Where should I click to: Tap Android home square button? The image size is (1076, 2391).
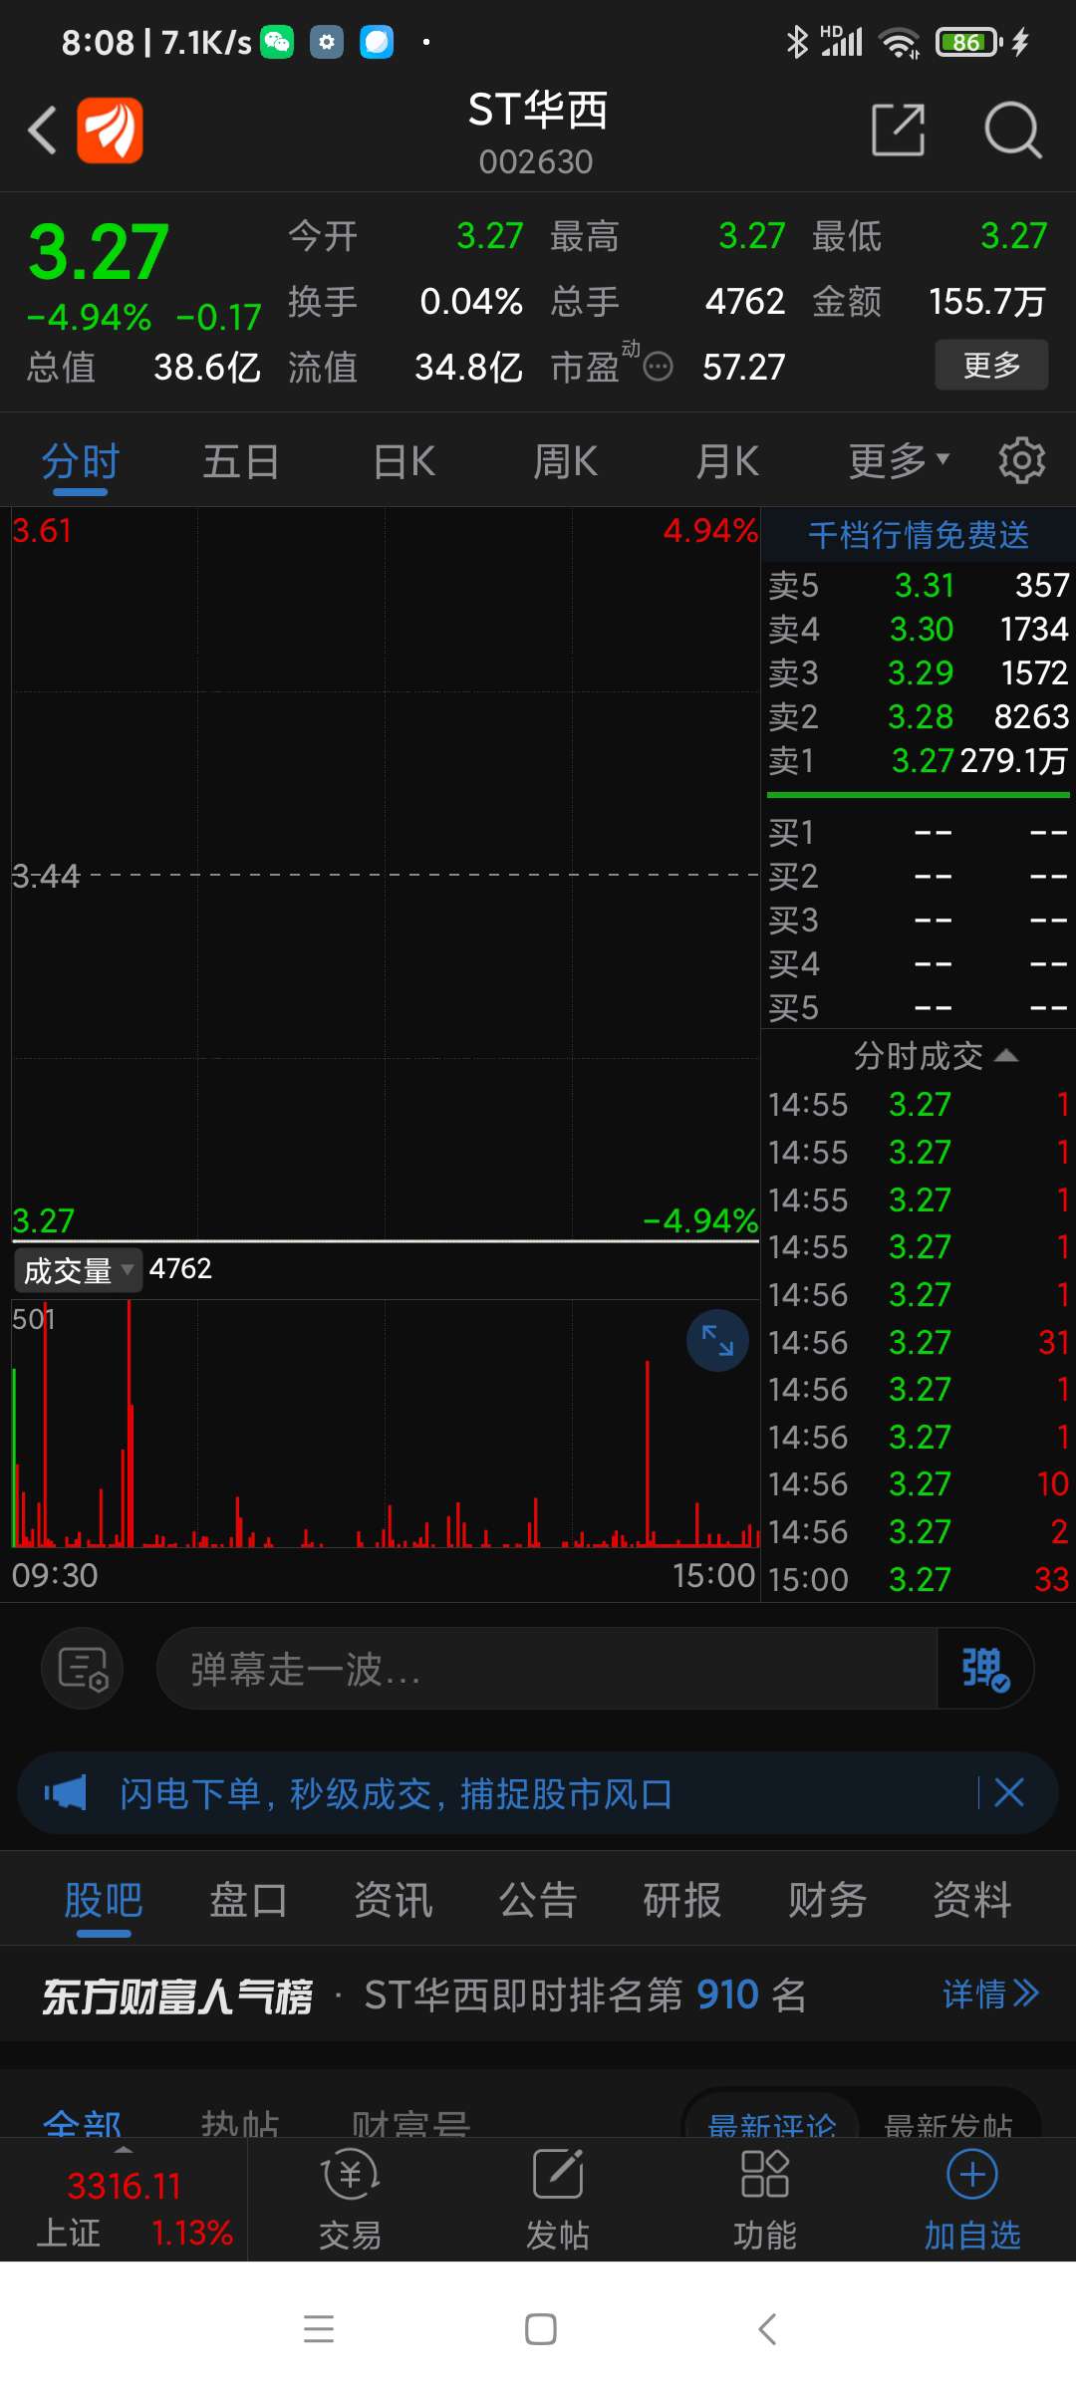(x=541, y=2329)
